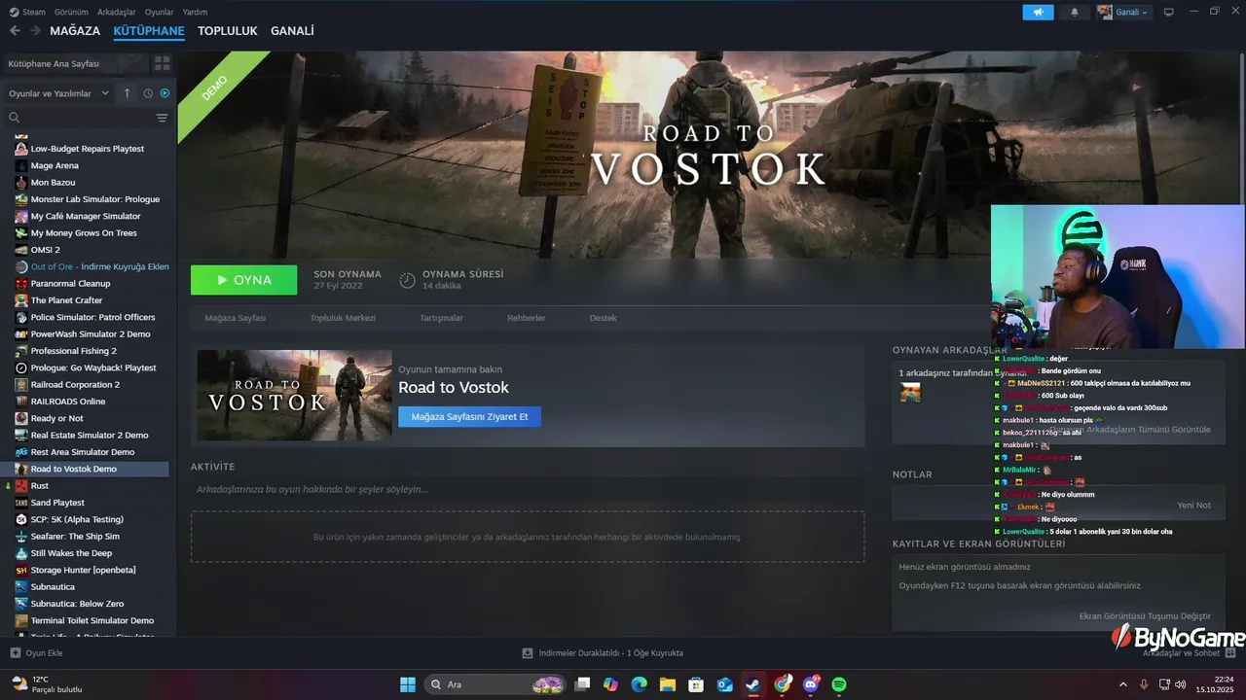Open the library grid view icon
The image size is (1246, 700).
tap(162, 63)
